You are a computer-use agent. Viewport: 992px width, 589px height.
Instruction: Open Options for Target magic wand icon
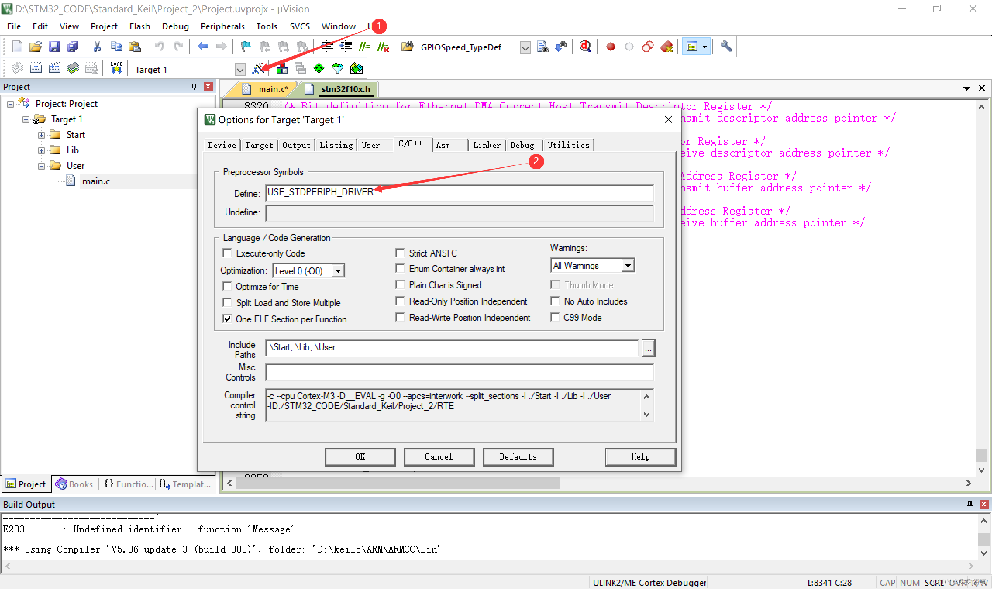(x=258, y=69)
